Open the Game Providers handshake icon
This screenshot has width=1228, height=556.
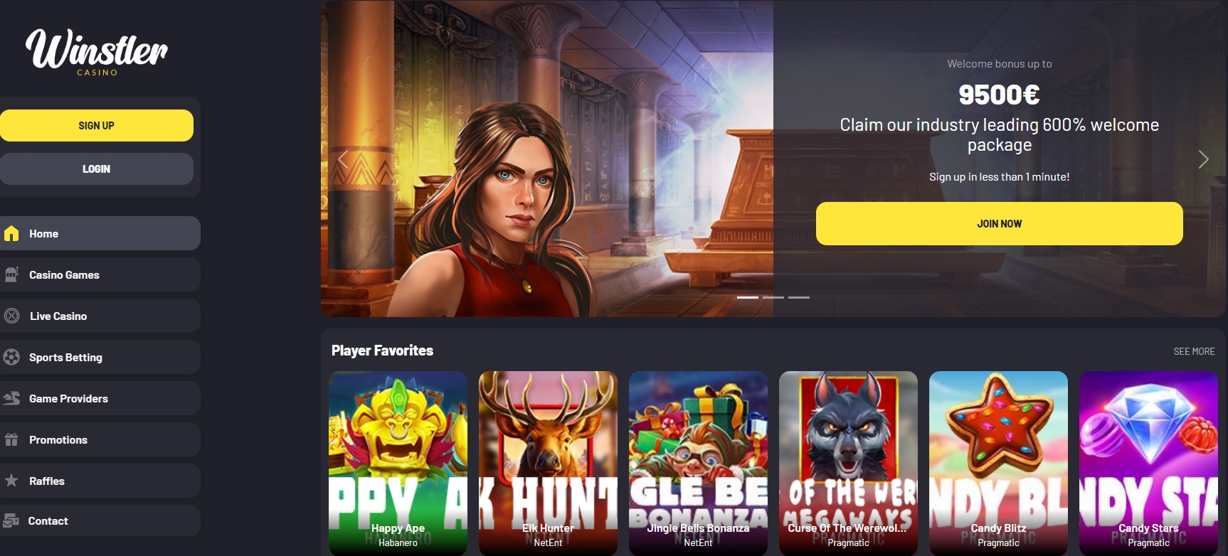(x=11, y=398)
